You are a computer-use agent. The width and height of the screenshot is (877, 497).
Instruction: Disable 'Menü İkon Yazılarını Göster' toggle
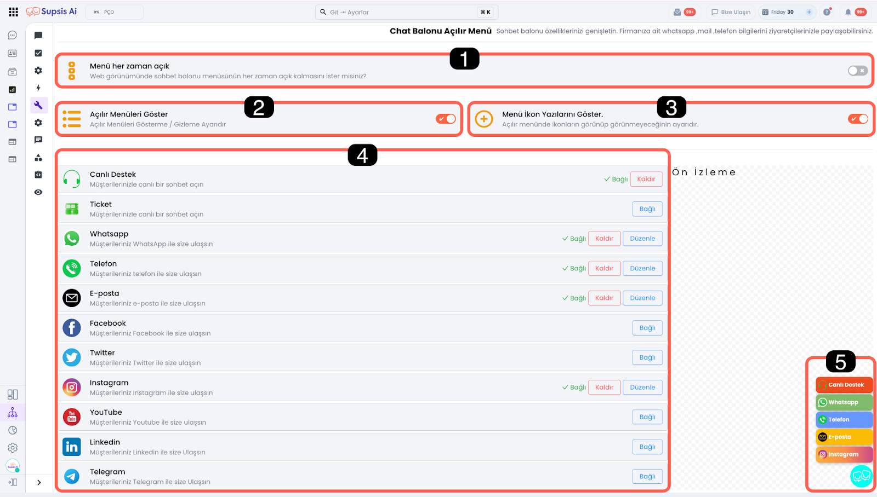tap(858, 119)
